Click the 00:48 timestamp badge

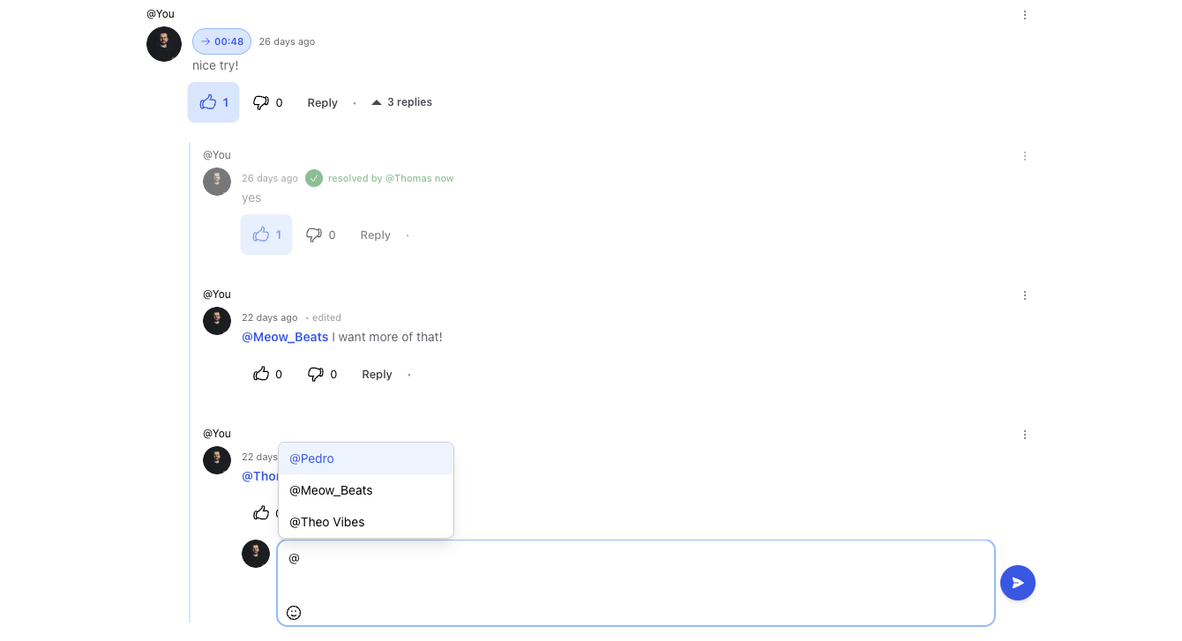coord(221,41)
